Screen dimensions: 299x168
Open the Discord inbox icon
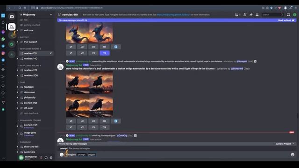pos(288,14)
